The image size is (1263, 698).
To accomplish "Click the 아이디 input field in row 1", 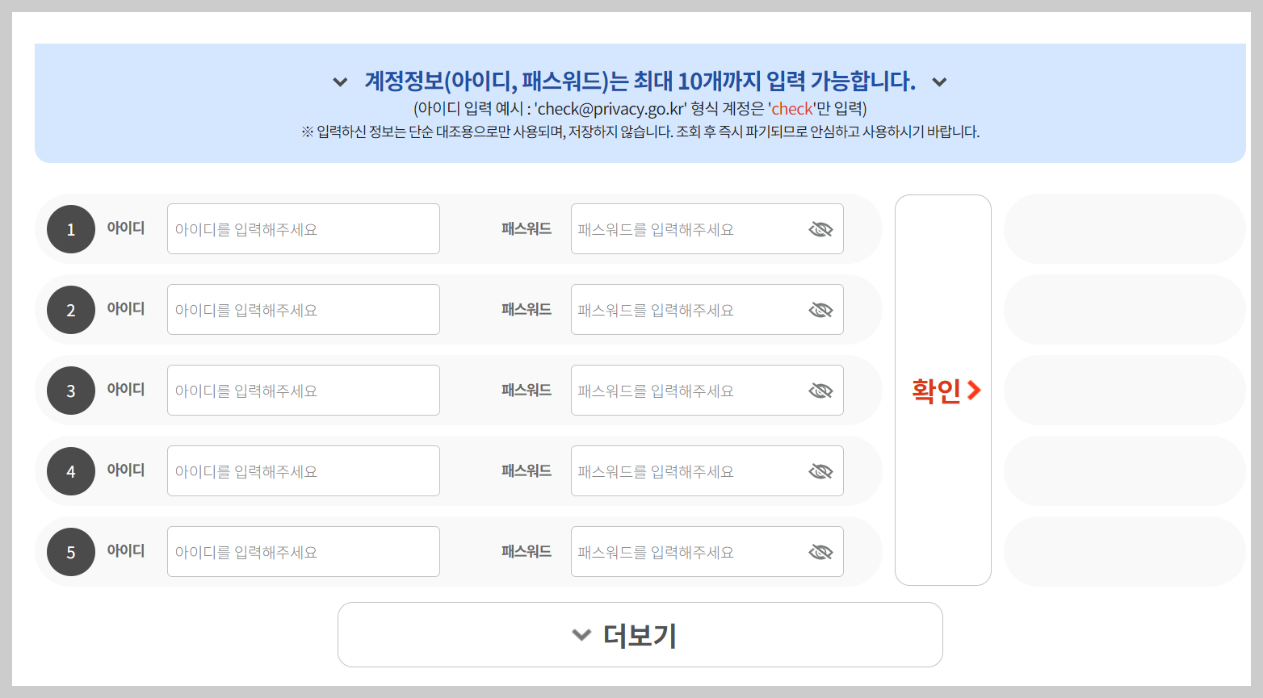I will pos(303,228).
